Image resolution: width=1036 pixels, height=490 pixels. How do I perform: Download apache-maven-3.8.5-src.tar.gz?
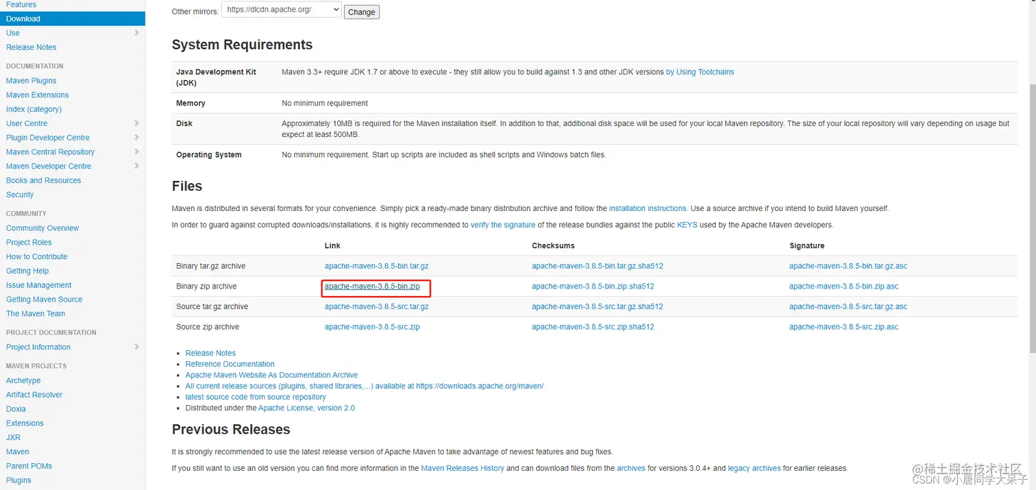(x=376, y=306)
